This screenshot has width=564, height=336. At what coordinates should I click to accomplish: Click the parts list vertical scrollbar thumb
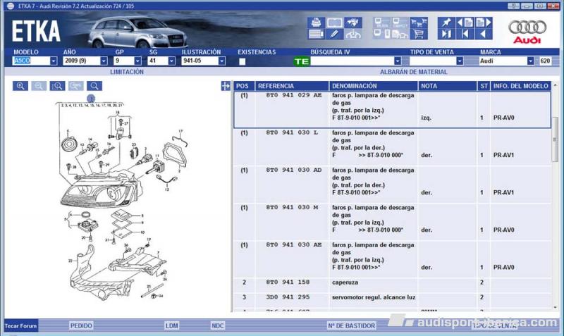(555, 139)
